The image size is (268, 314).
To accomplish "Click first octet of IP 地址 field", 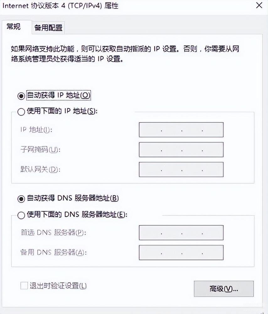I will pos(150,130).
